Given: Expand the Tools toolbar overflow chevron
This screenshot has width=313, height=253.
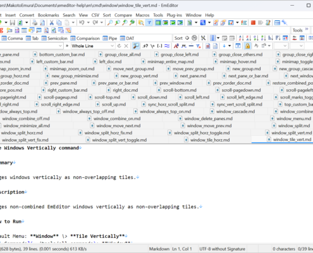Looking at the screenshot, I should pos(307,29).
